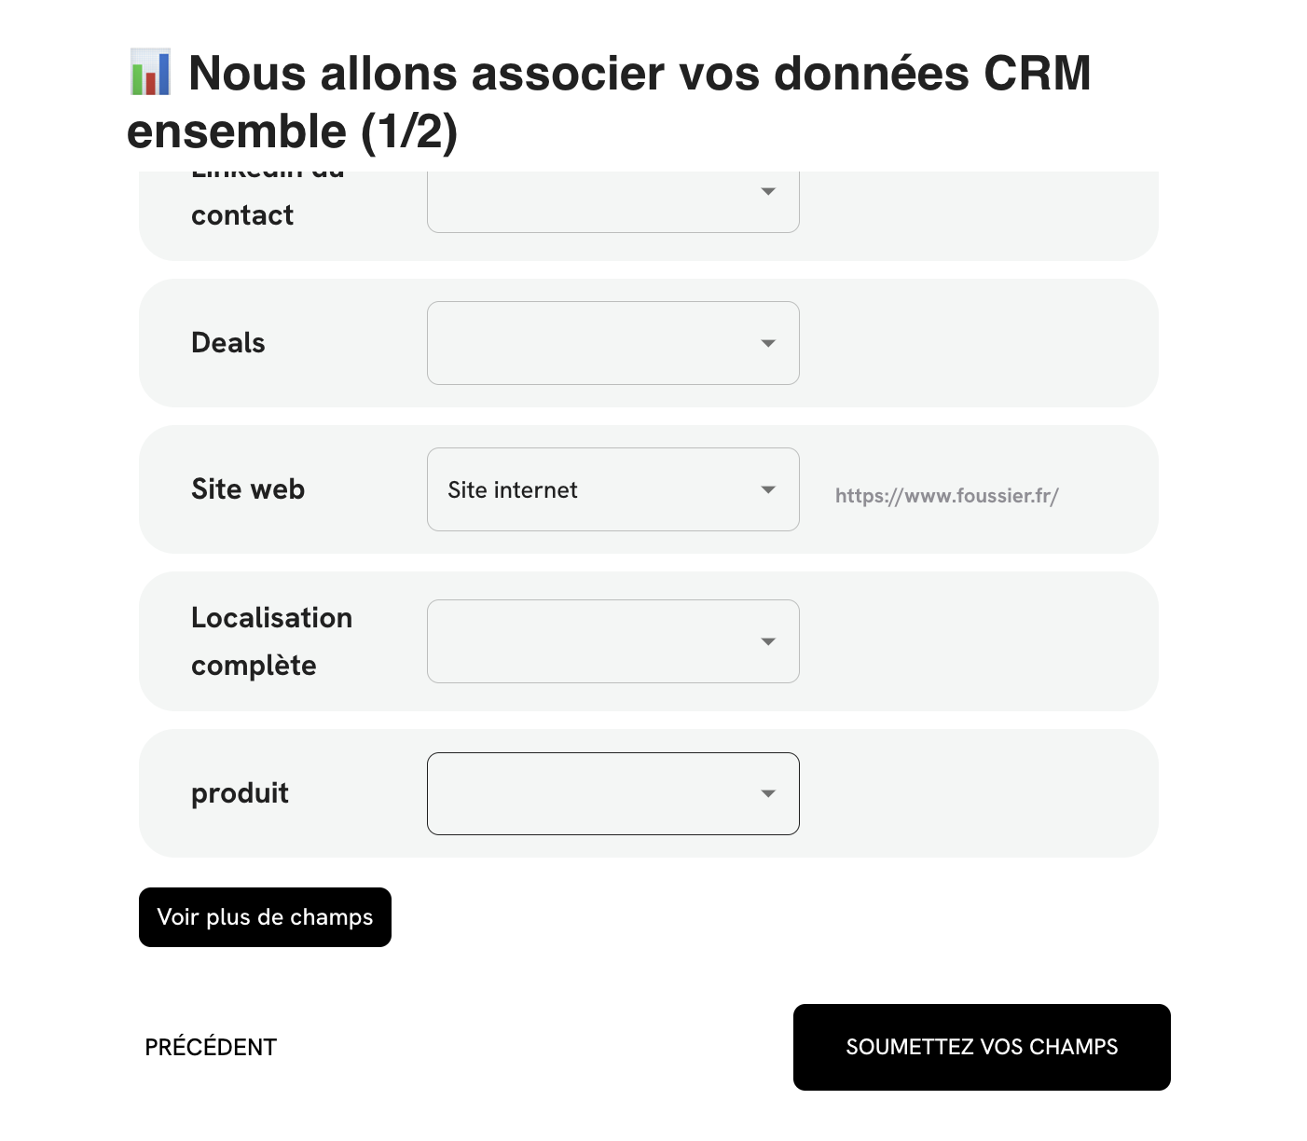
Task: Submit with SOUMETTEZ VOS CHAMPS
Action: tap(982, 1047)
